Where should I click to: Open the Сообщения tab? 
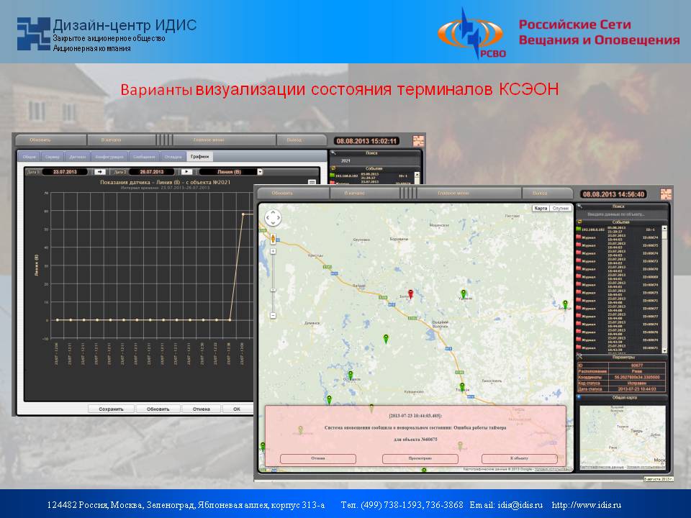[144, 157]
